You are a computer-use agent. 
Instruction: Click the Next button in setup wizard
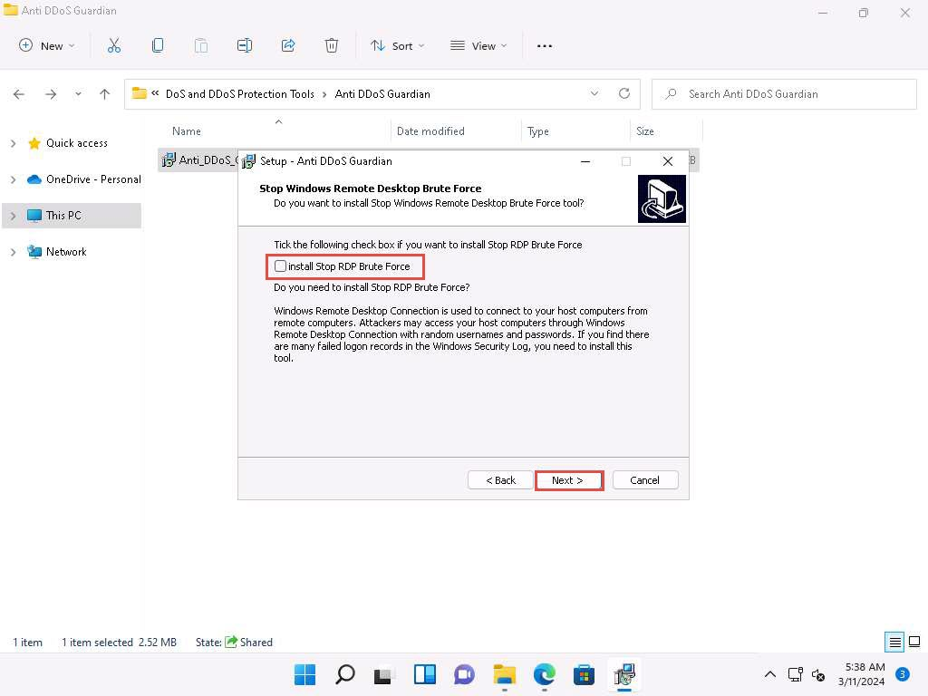point(568,480)
